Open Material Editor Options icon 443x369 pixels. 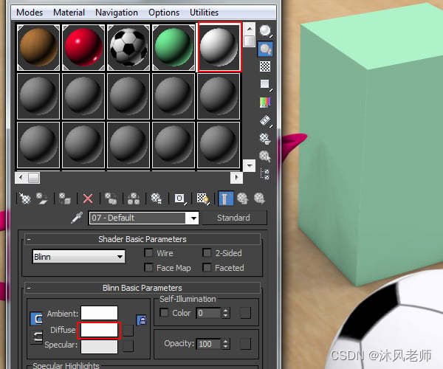tap(265, 139)
